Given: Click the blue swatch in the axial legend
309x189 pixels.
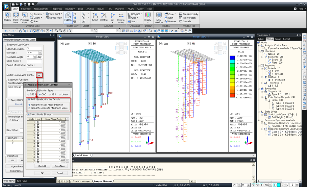Looking at the screenshot, I should pos(232,57).
